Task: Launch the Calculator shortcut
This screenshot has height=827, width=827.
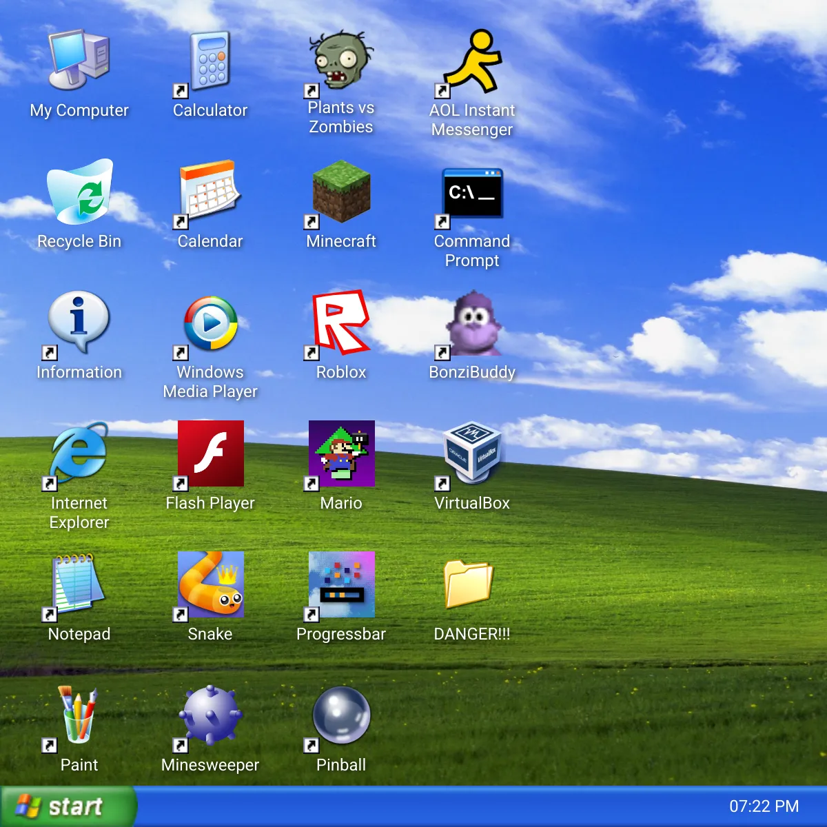Action: coord(210,61)
